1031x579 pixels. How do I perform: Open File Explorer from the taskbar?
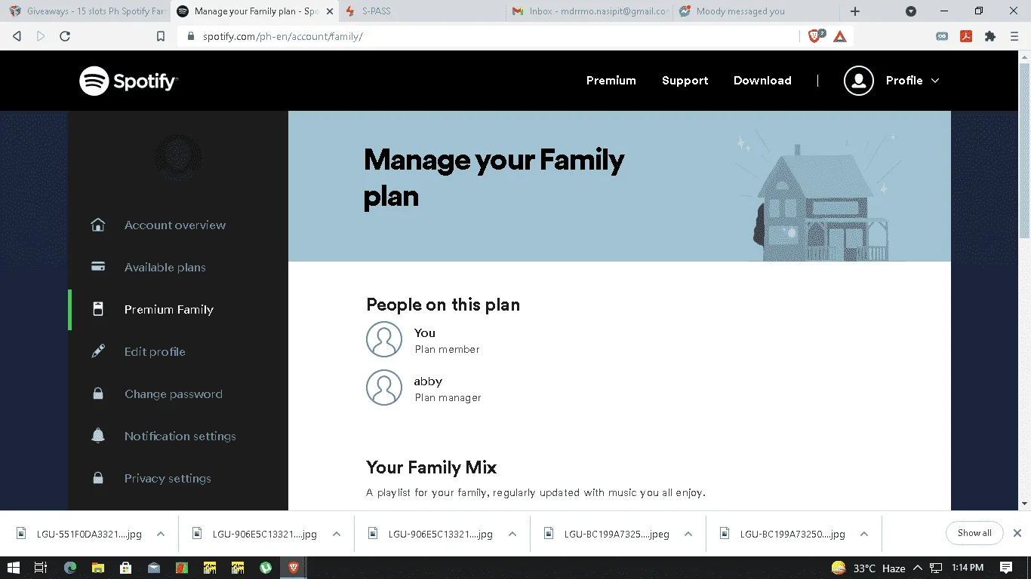[98, 568]
